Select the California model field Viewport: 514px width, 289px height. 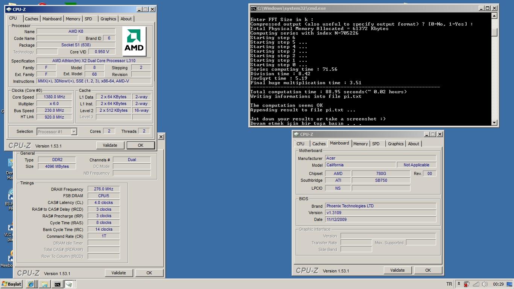click(x=360, y=165)
